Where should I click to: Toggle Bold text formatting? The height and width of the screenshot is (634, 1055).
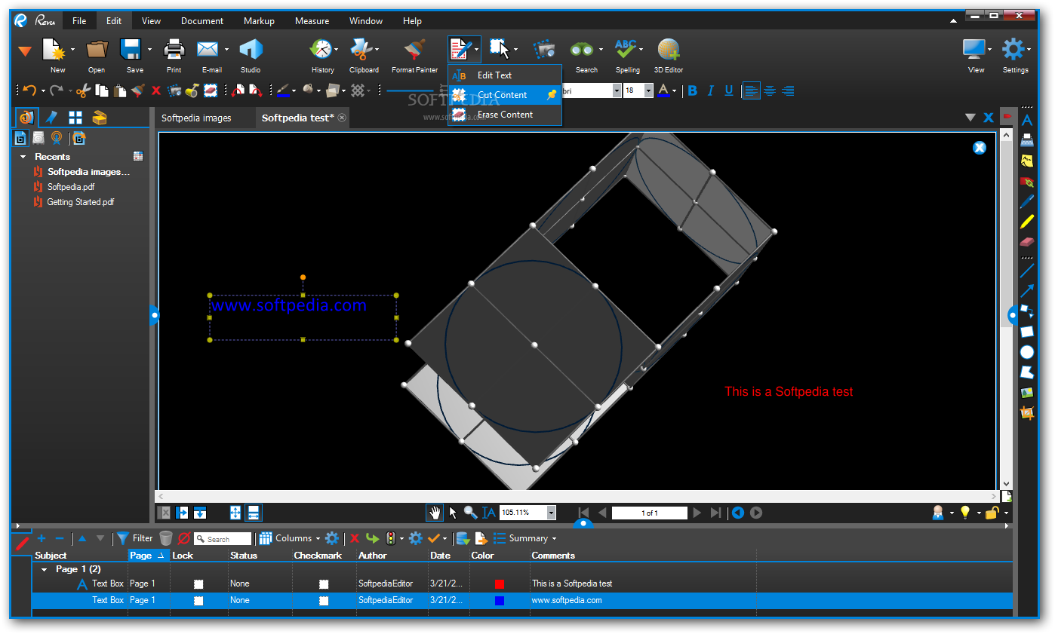tap(693, 90)
